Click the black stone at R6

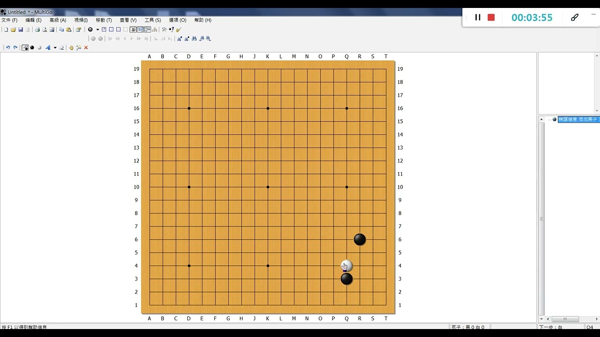(x=360, y=240)
